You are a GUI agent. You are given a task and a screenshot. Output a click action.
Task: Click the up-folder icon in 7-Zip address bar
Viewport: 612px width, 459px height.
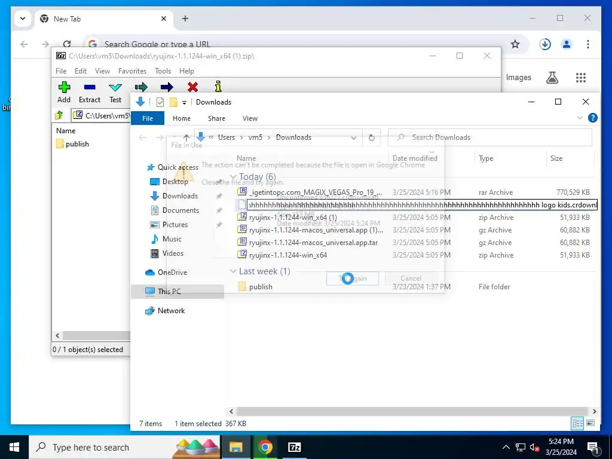pyautogui.click(x=59, y=115)
